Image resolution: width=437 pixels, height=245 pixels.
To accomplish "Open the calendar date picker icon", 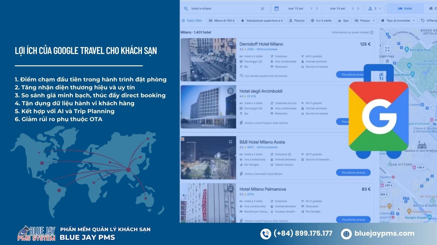I will (x=276, y=8).
